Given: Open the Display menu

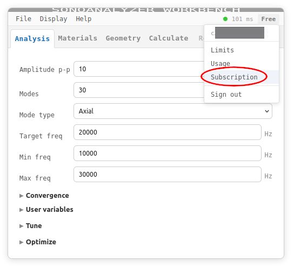Looking at the screenshot, I should click(x=54, y=19).
